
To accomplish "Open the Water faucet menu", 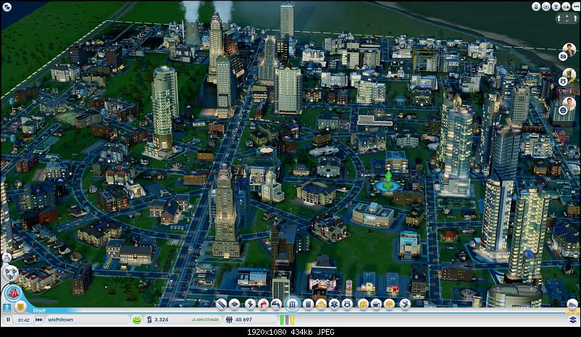I will pyautogui.click(x=263, y=304).
